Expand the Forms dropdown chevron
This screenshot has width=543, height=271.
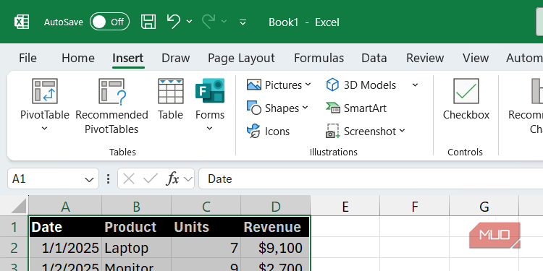pyautogui.click(x=209, y=129)
